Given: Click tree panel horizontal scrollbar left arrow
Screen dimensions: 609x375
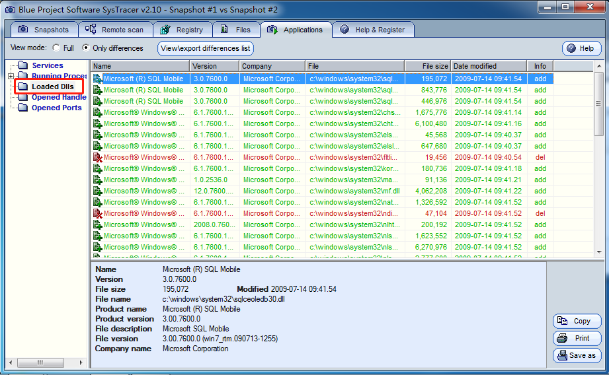Looking at the screenshot, I should click(x=11, y=362).
